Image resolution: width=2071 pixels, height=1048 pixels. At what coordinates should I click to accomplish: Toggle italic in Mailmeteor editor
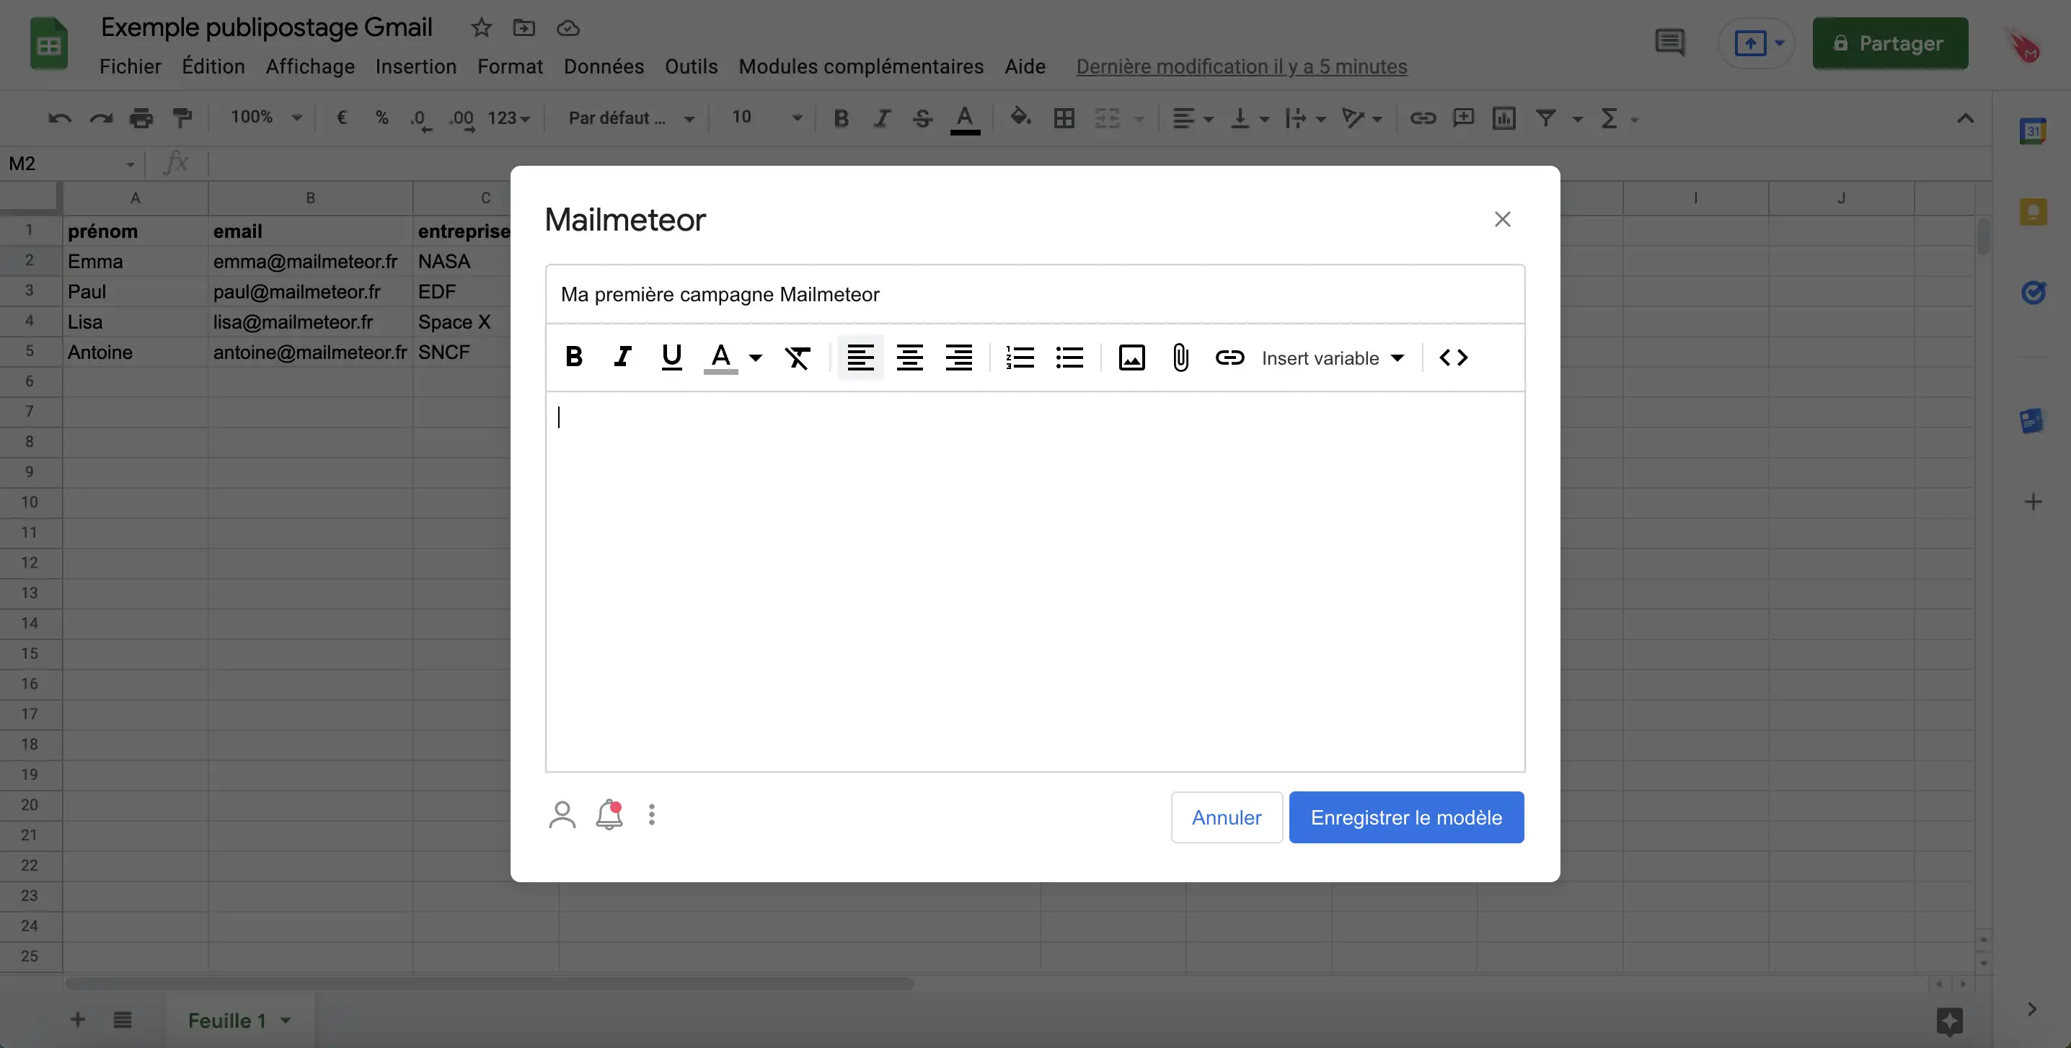coord(622,357)
